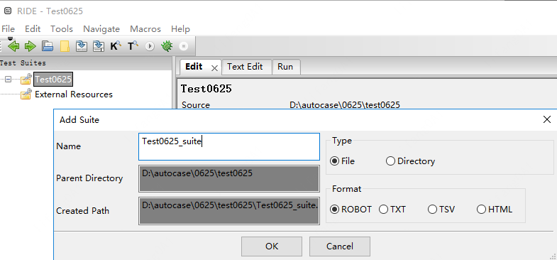
Task: Click the Stop test run icon
Action: [x=184, y=46]
